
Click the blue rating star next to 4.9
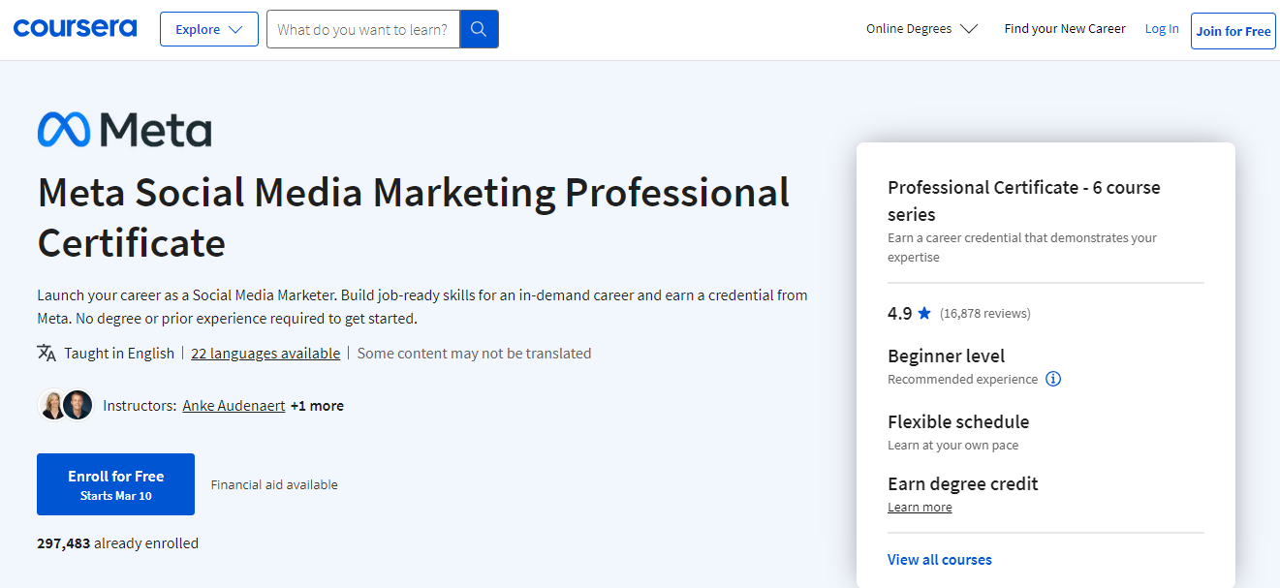pos(923,313)
